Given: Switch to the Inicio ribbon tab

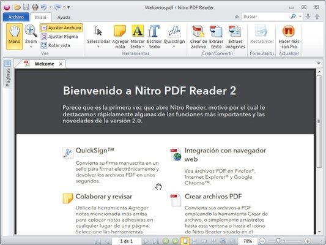Looking at the screenshot, I should point(40,17).
